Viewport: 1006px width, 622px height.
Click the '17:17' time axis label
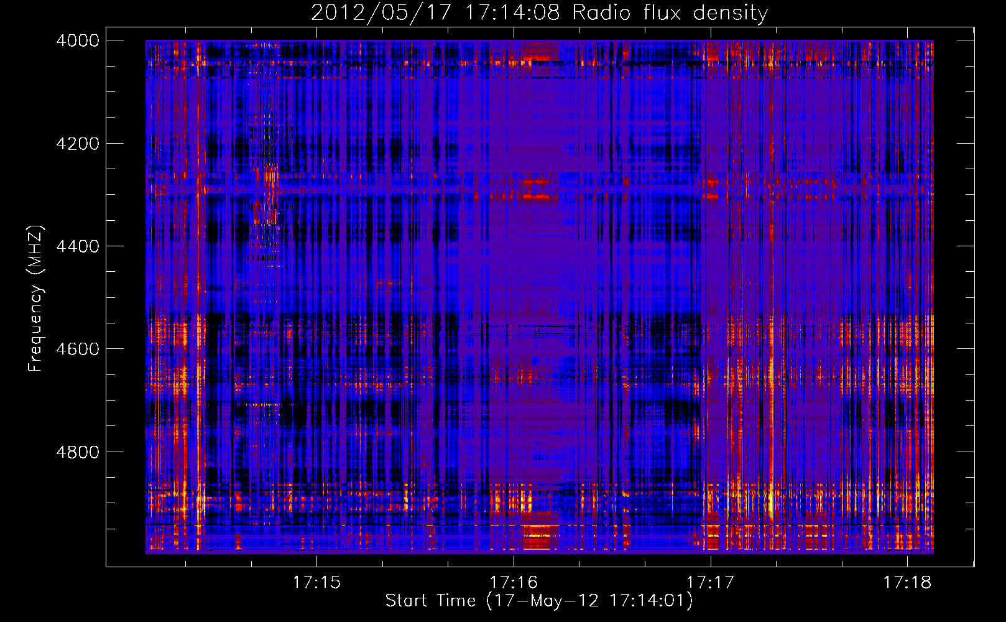pos(710,582)
